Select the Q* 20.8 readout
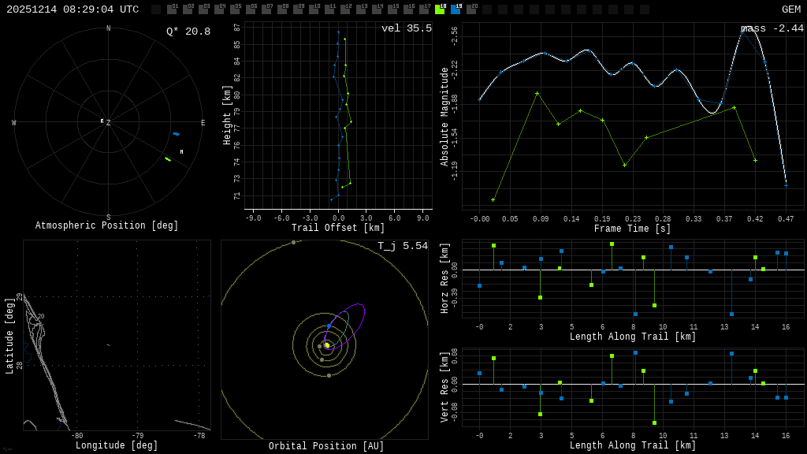 pyautogui.click(x=188, y=32)
